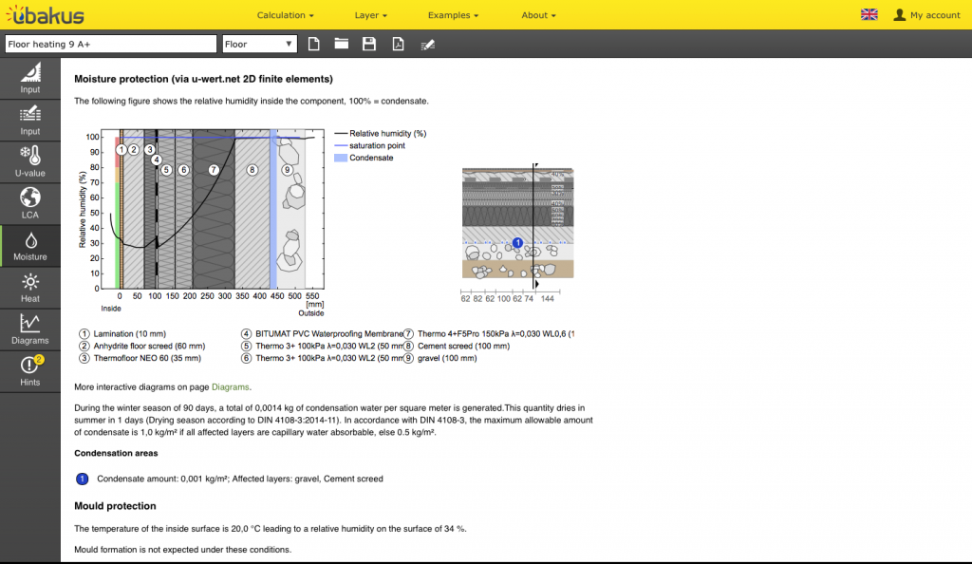Click the pencil notes icon in the toolbar
Screen dimensions: 972x564
point(427,45)
